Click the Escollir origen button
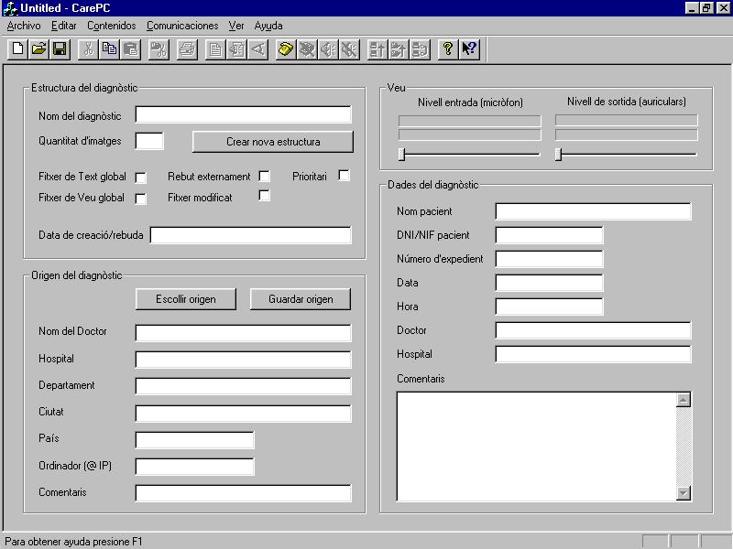 [x=186, y=299]
